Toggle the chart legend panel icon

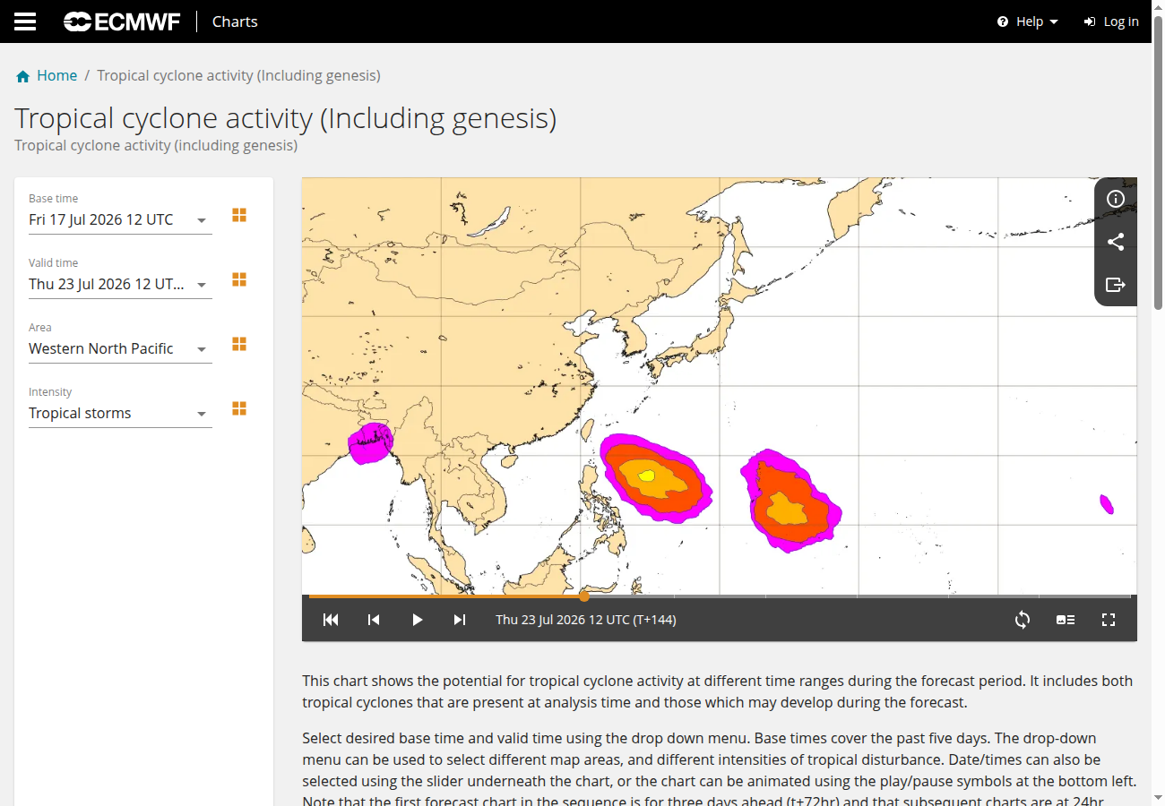tap(1066, 620)
